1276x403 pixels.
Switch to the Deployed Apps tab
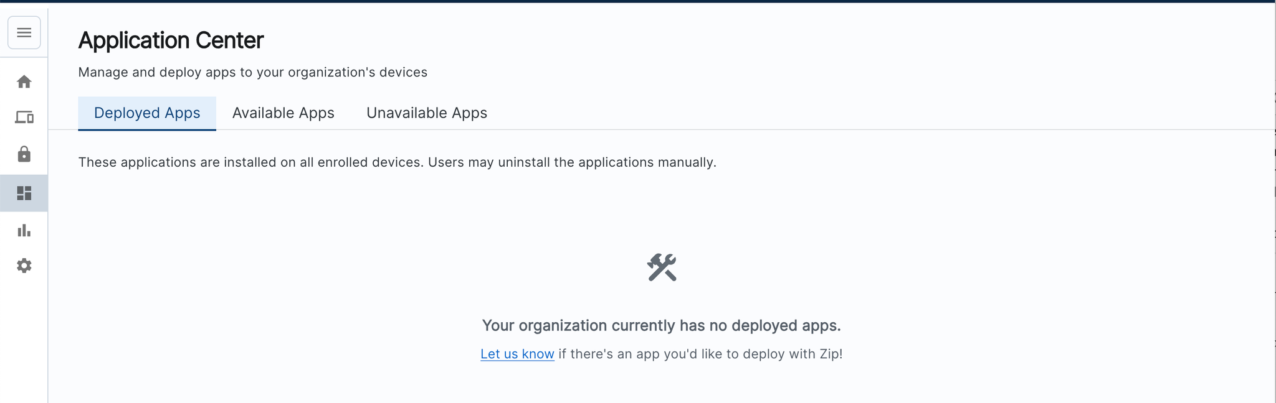pyautogui.click(x=147, y=113)
